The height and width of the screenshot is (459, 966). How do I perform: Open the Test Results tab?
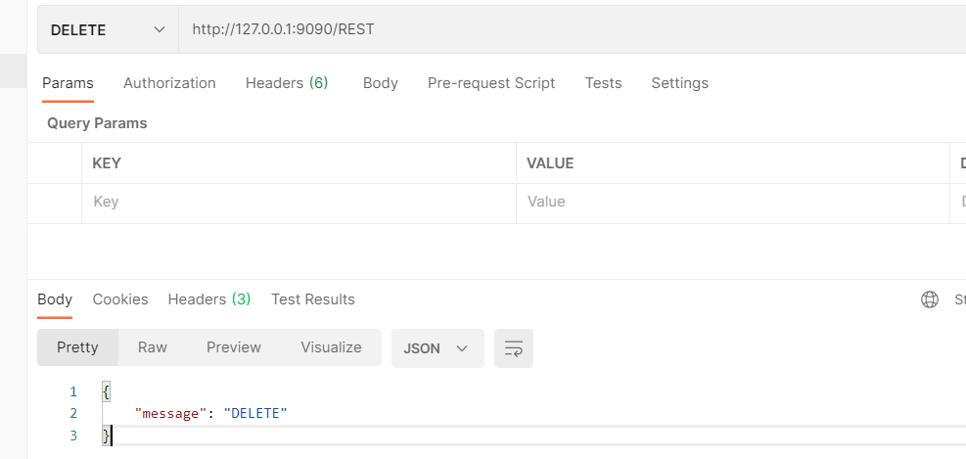pos(313,299)
